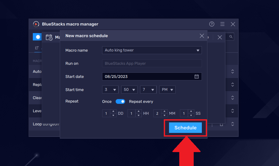Viewport: 279px width, 166px height.
Task: Click the reorder arrows on the Auto row
Action: point(232,71)
